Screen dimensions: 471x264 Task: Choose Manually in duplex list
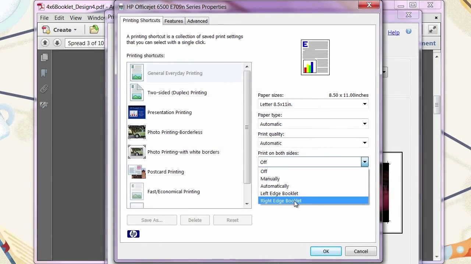313,179
